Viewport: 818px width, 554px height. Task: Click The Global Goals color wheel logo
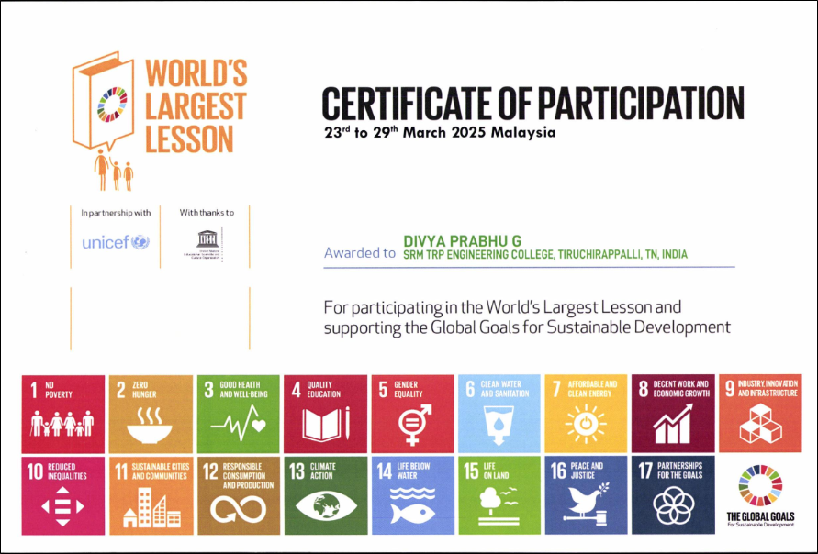(760, 486)
